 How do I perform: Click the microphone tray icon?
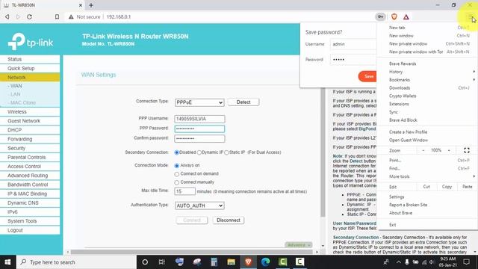(x=407, y=262)
